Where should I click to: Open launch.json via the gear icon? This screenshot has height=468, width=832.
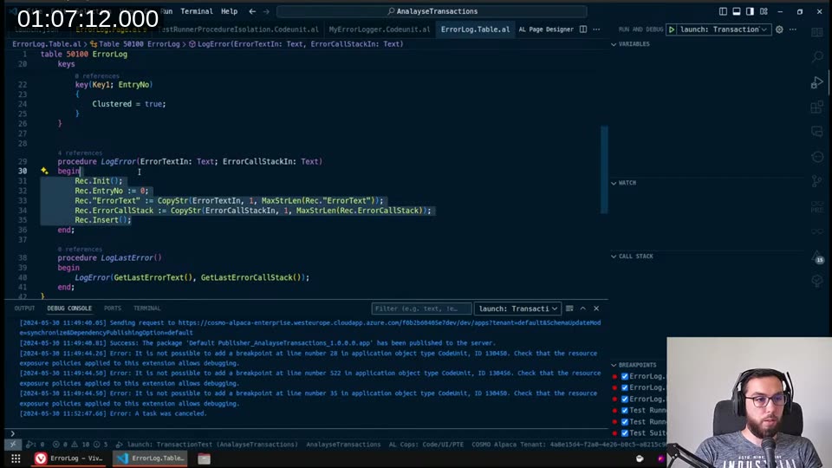[779, 29]
